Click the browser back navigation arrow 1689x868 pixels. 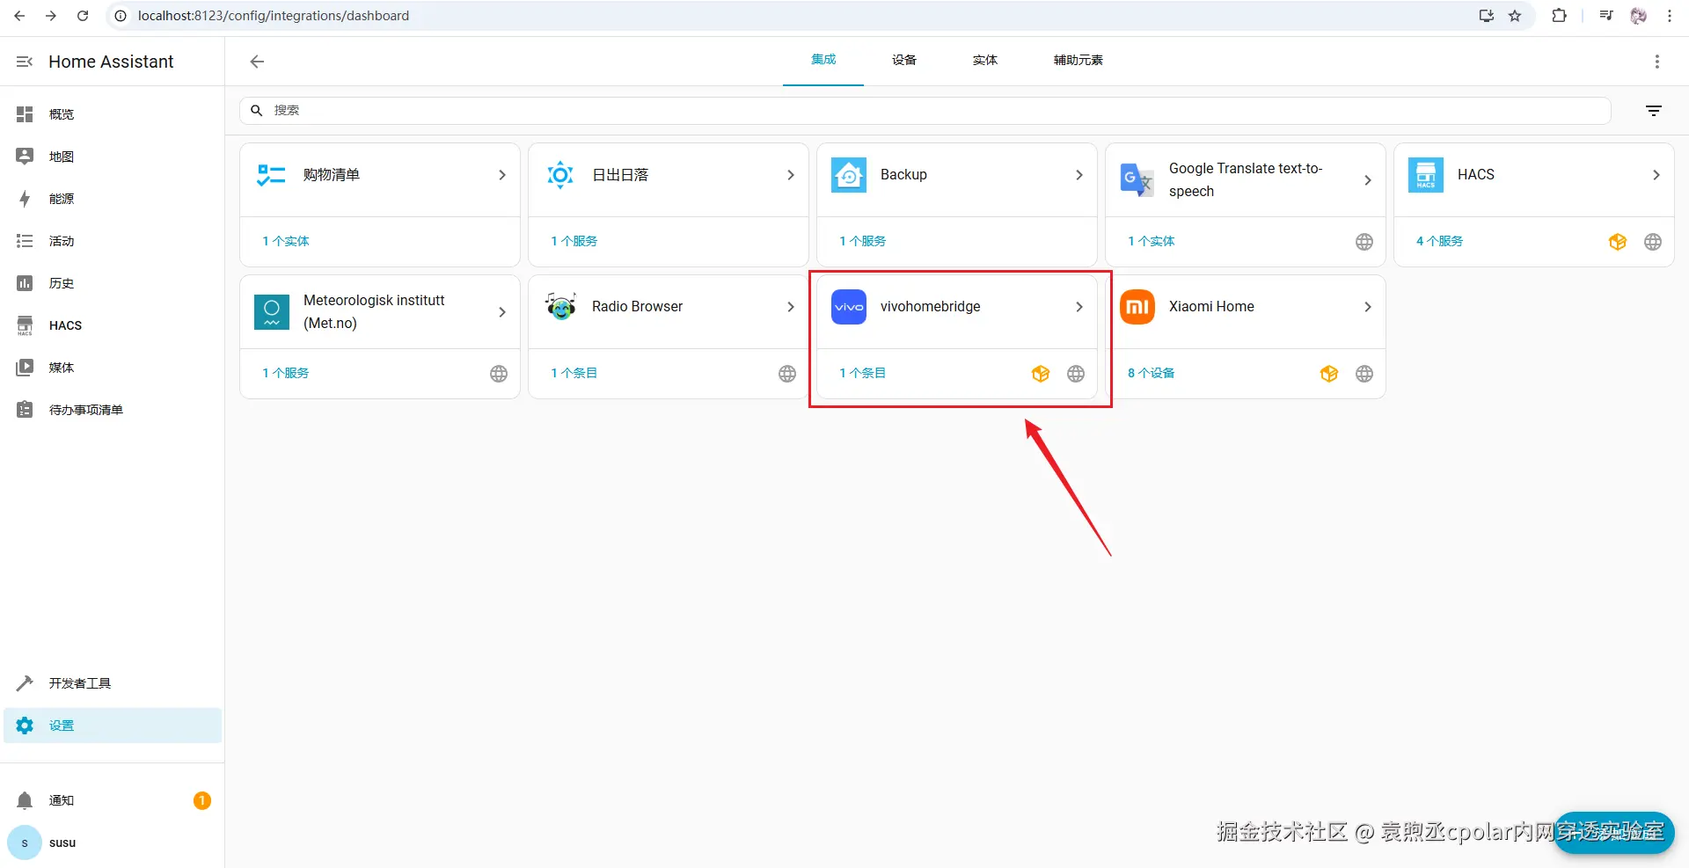(x=19, y=16)
